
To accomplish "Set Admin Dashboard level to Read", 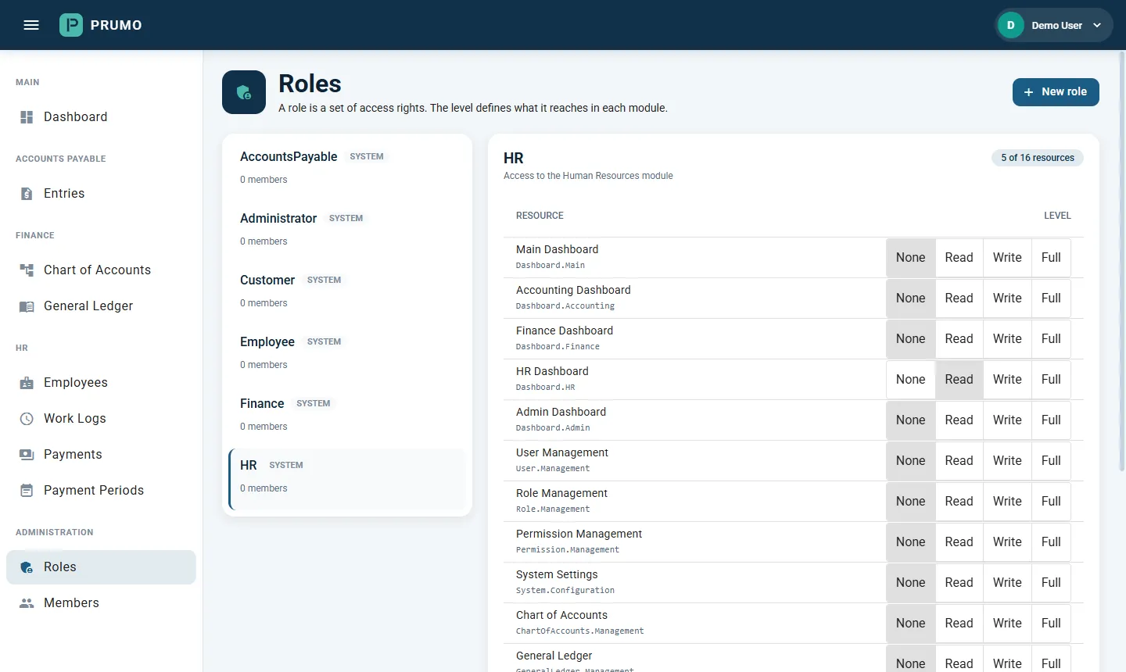I will pos(959,420).
